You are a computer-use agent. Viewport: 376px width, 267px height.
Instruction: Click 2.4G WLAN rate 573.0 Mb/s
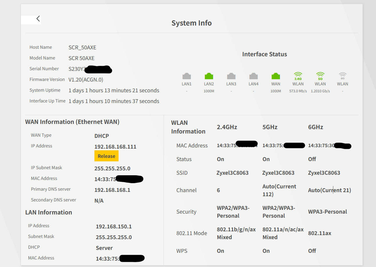[298, 91]
